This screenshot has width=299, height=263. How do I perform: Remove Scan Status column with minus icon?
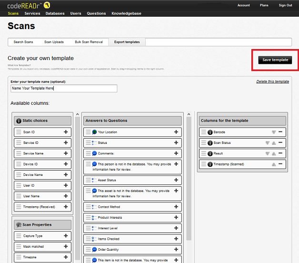(280, 142)
